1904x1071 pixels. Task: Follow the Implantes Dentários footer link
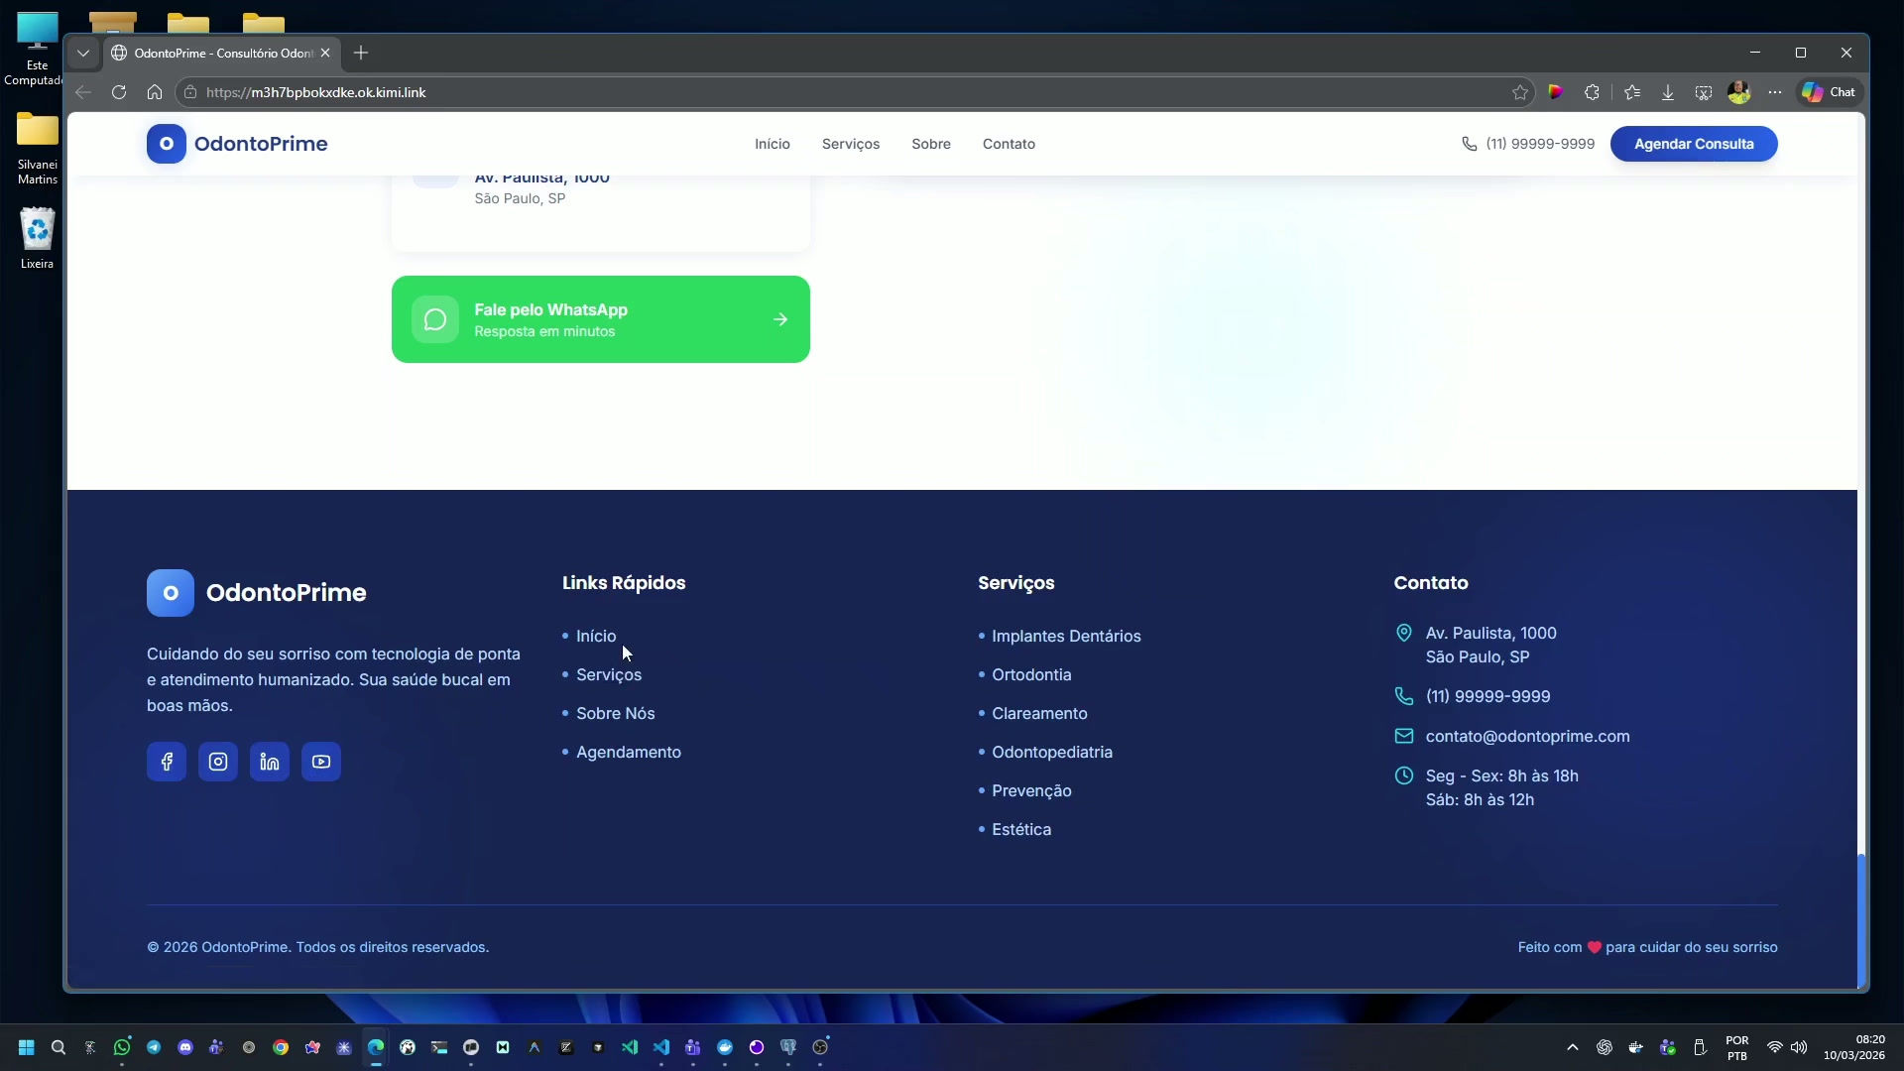point(1068,637)
